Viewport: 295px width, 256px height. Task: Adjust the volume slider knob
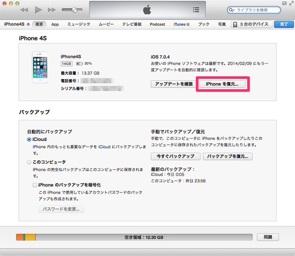(74, 9)
